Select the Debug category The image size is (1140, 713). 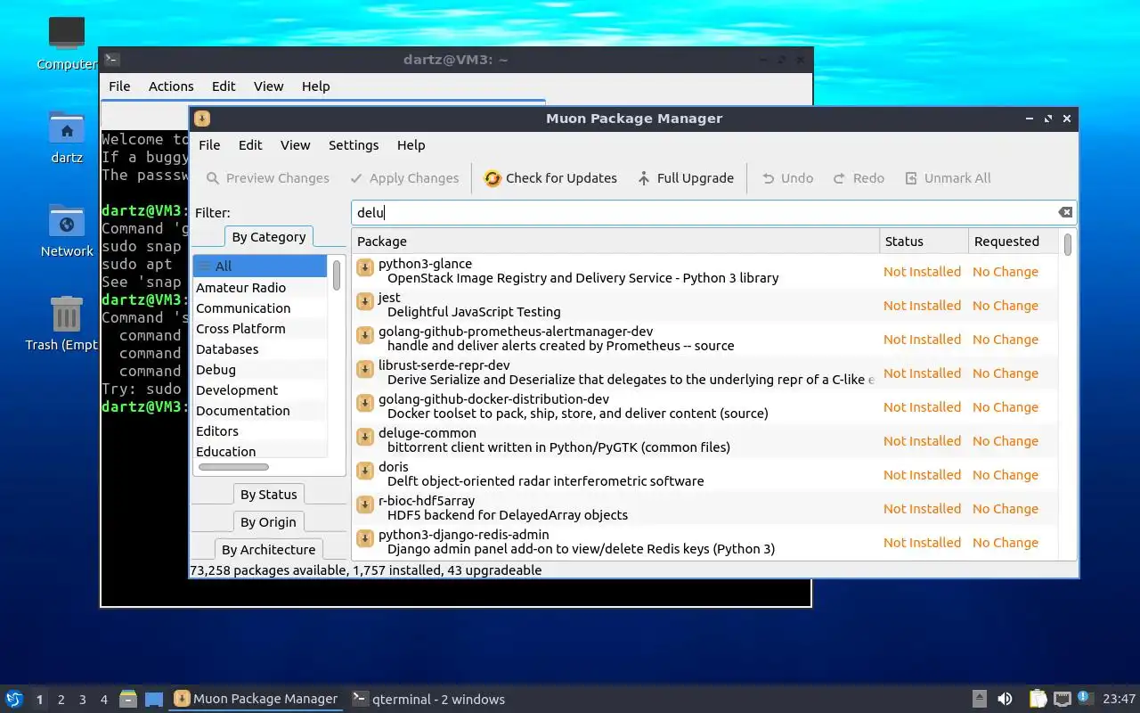261,370
